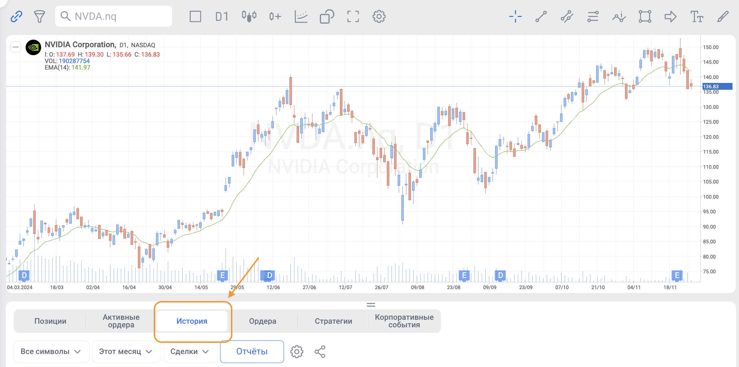Click the 04.03.2024 date label
739x367 pixels.
pyautogui.click(x=20, y=287)
